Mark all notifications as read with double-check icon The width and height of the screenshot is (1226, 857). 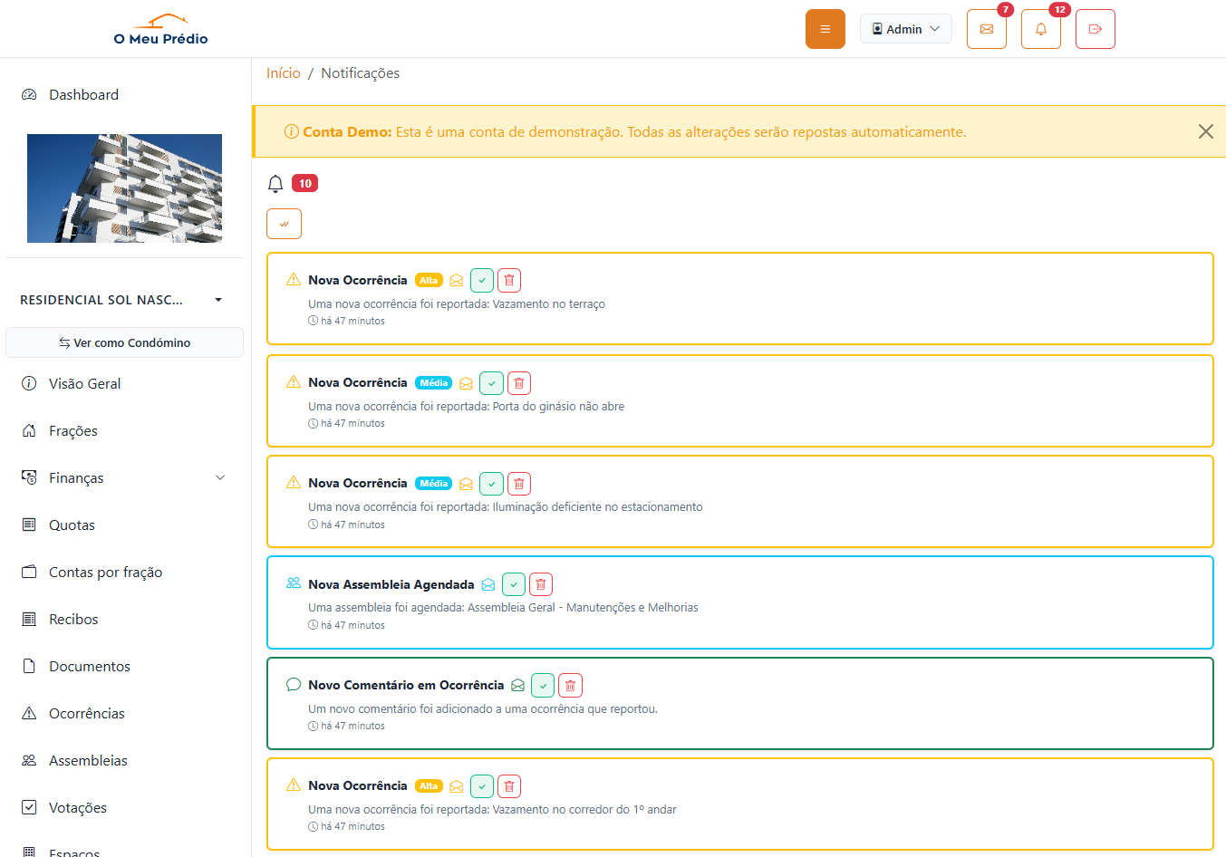(284, 223)
